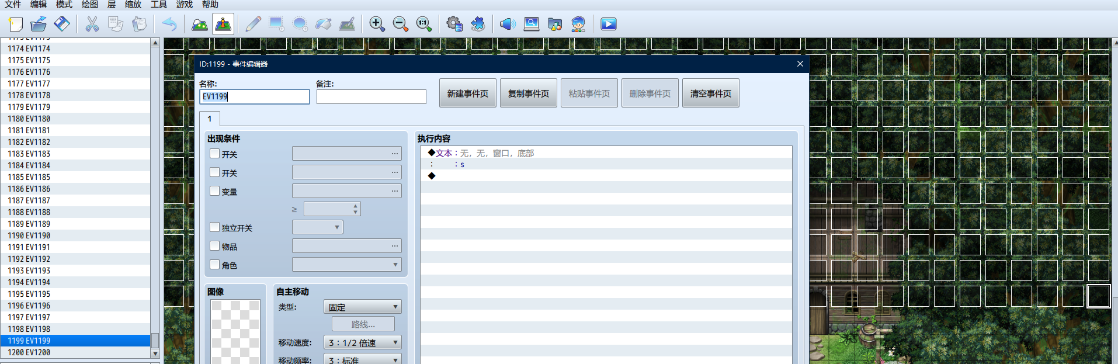
Task: Open the sound test speaker icon
Action: 508,24
